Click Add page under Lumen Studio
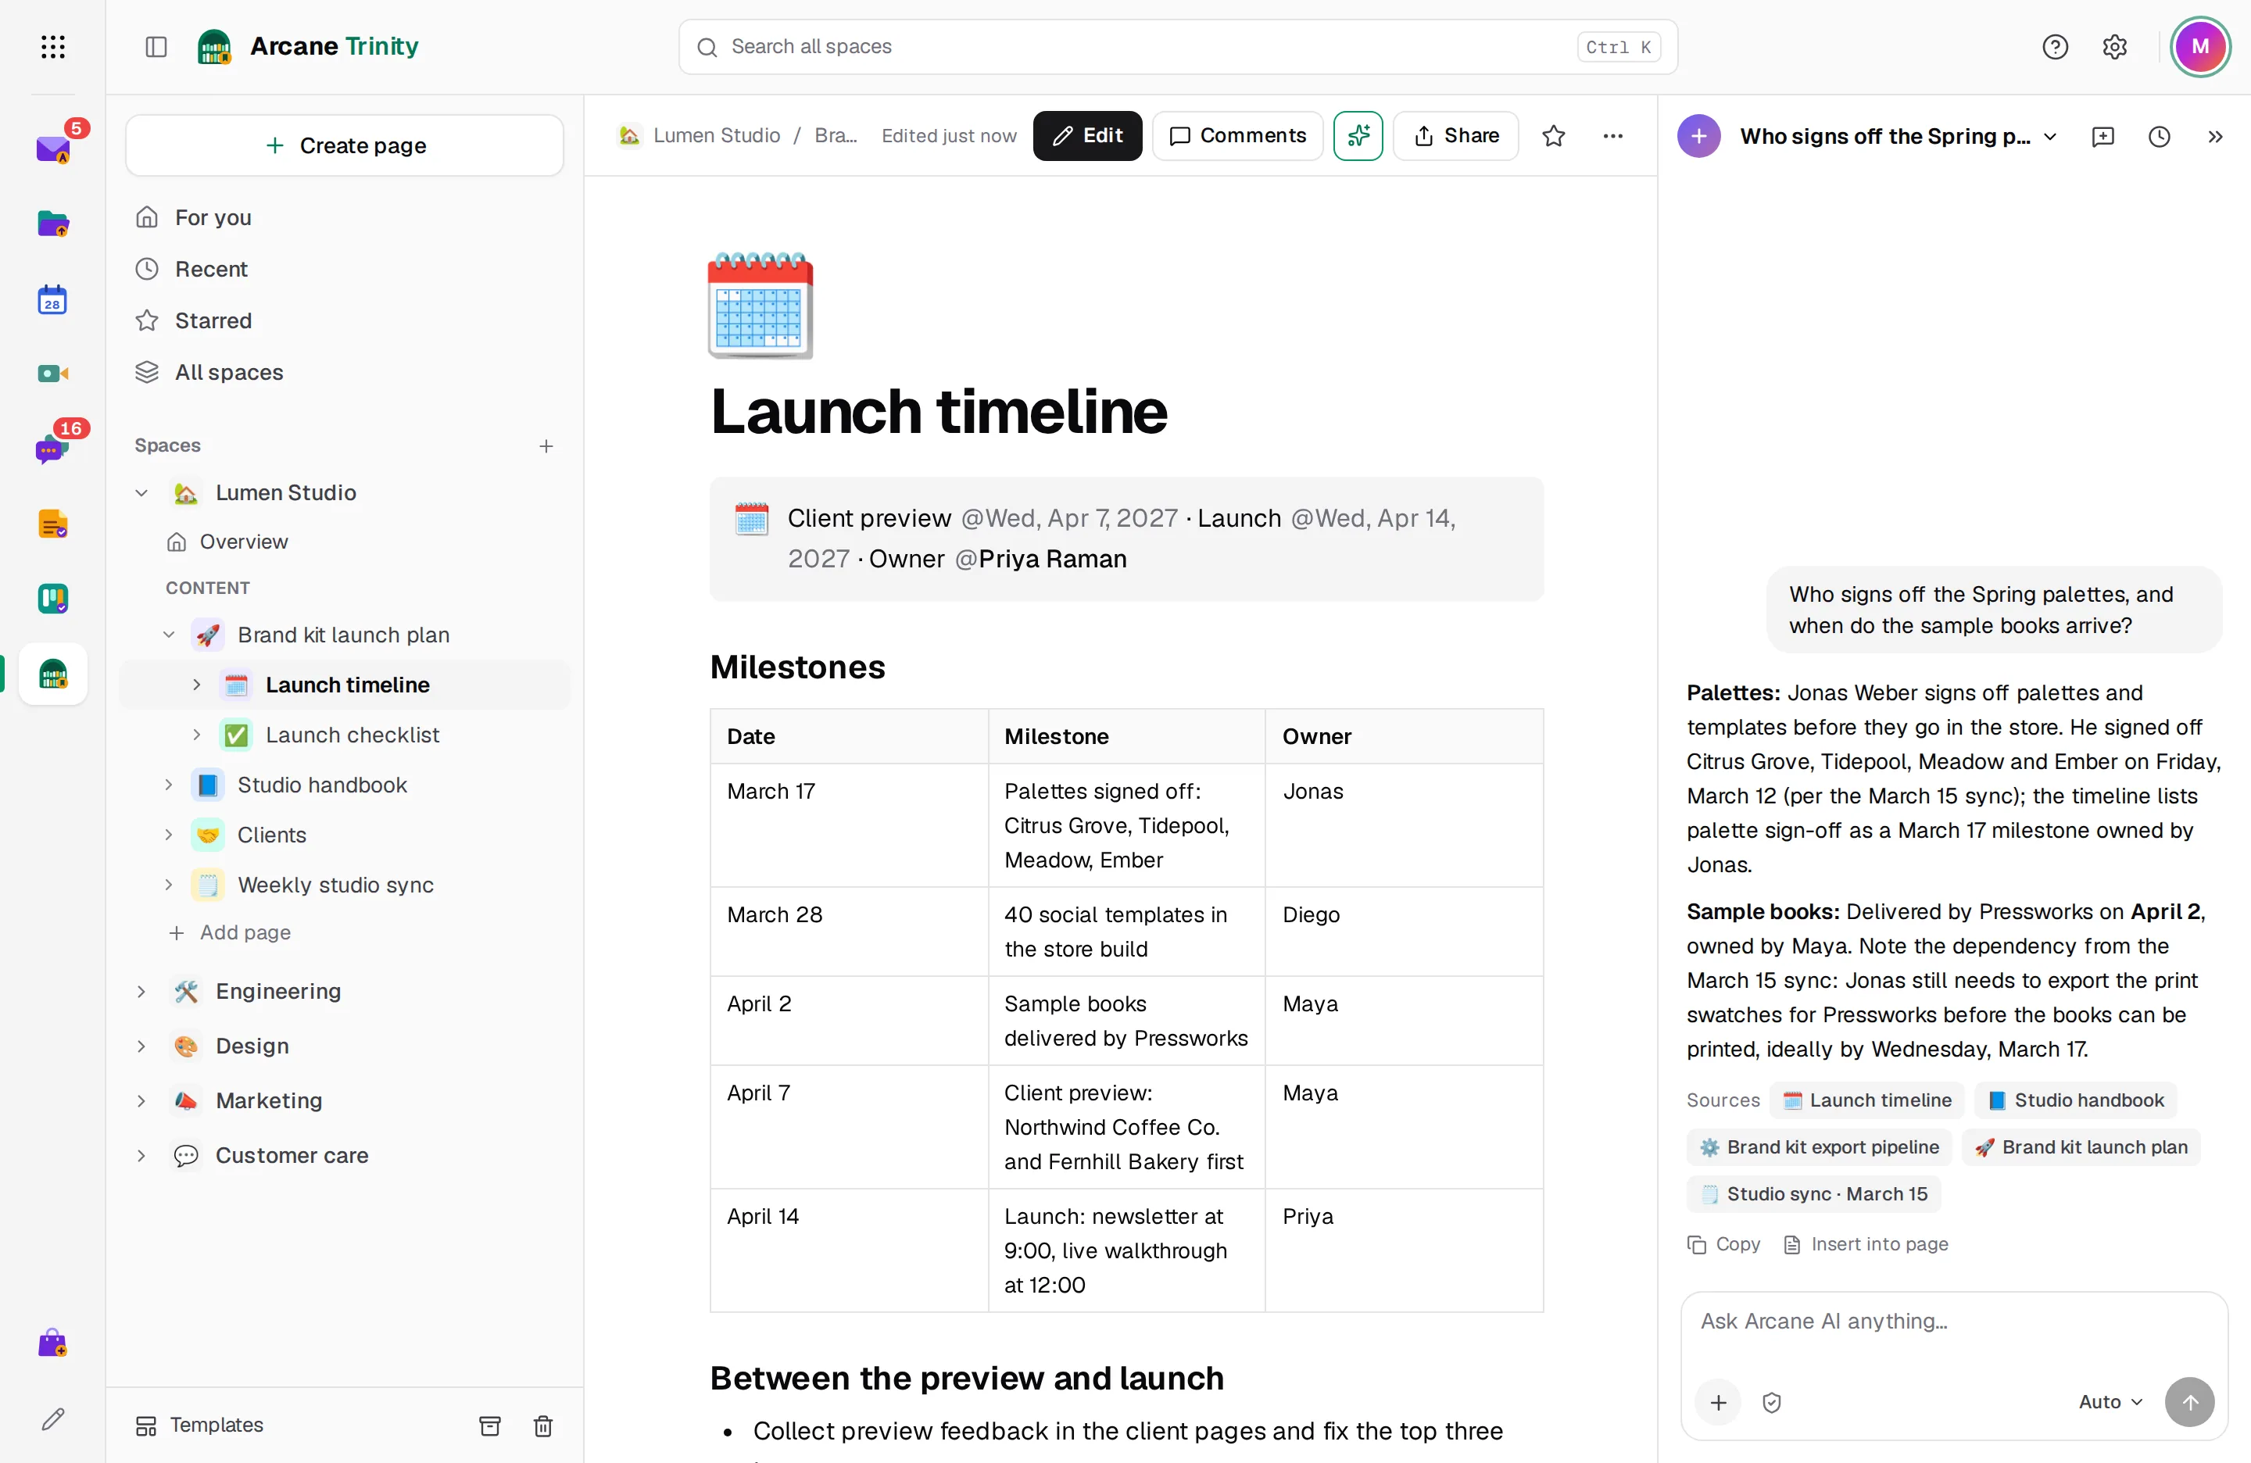Image resolution: width=2251 pixels, height=1463 pixels. (x=230, y=932)
